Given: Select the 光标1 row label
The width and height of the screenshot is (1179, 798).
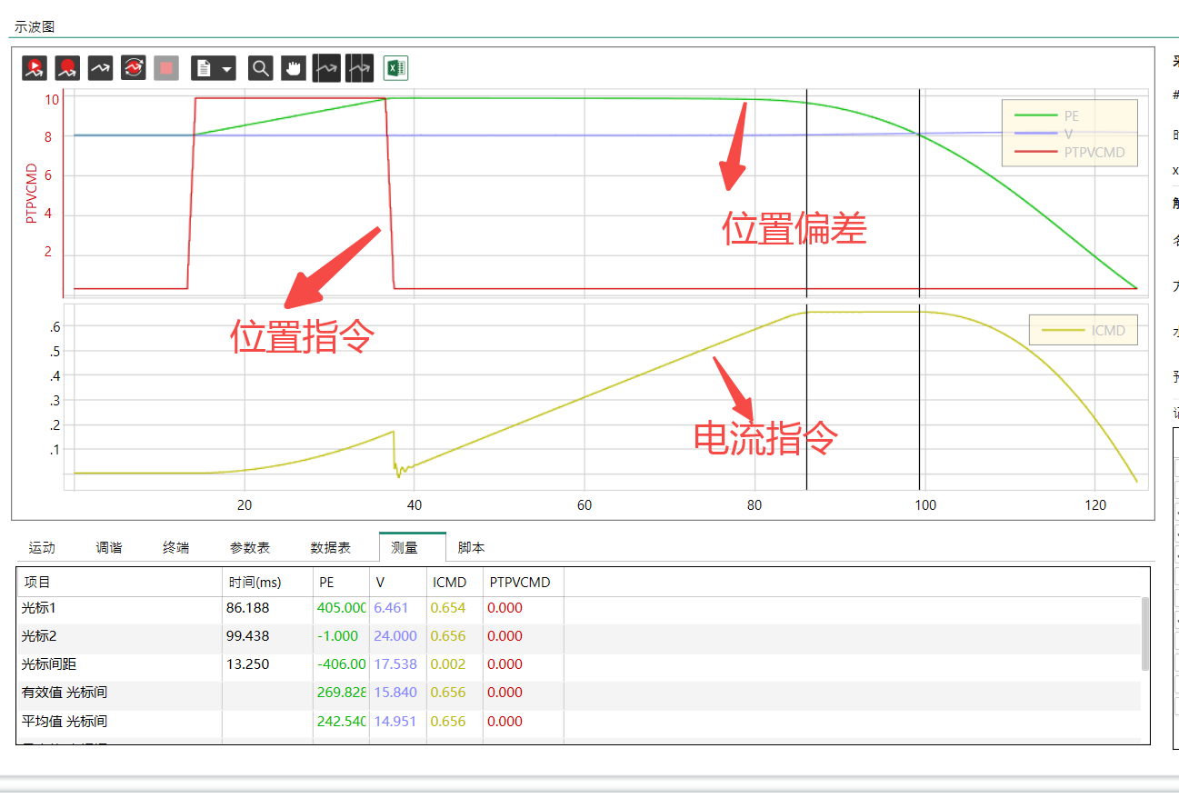Looking at the screenshot, I should pos(39,607).
